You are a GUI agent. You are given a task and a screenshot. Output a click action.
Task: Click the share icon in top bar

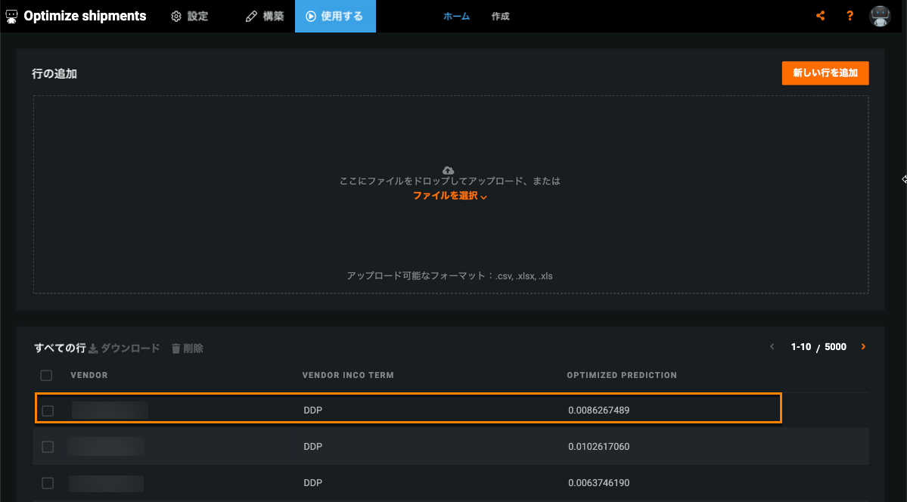pyautogui.click(x=821, y=16)
